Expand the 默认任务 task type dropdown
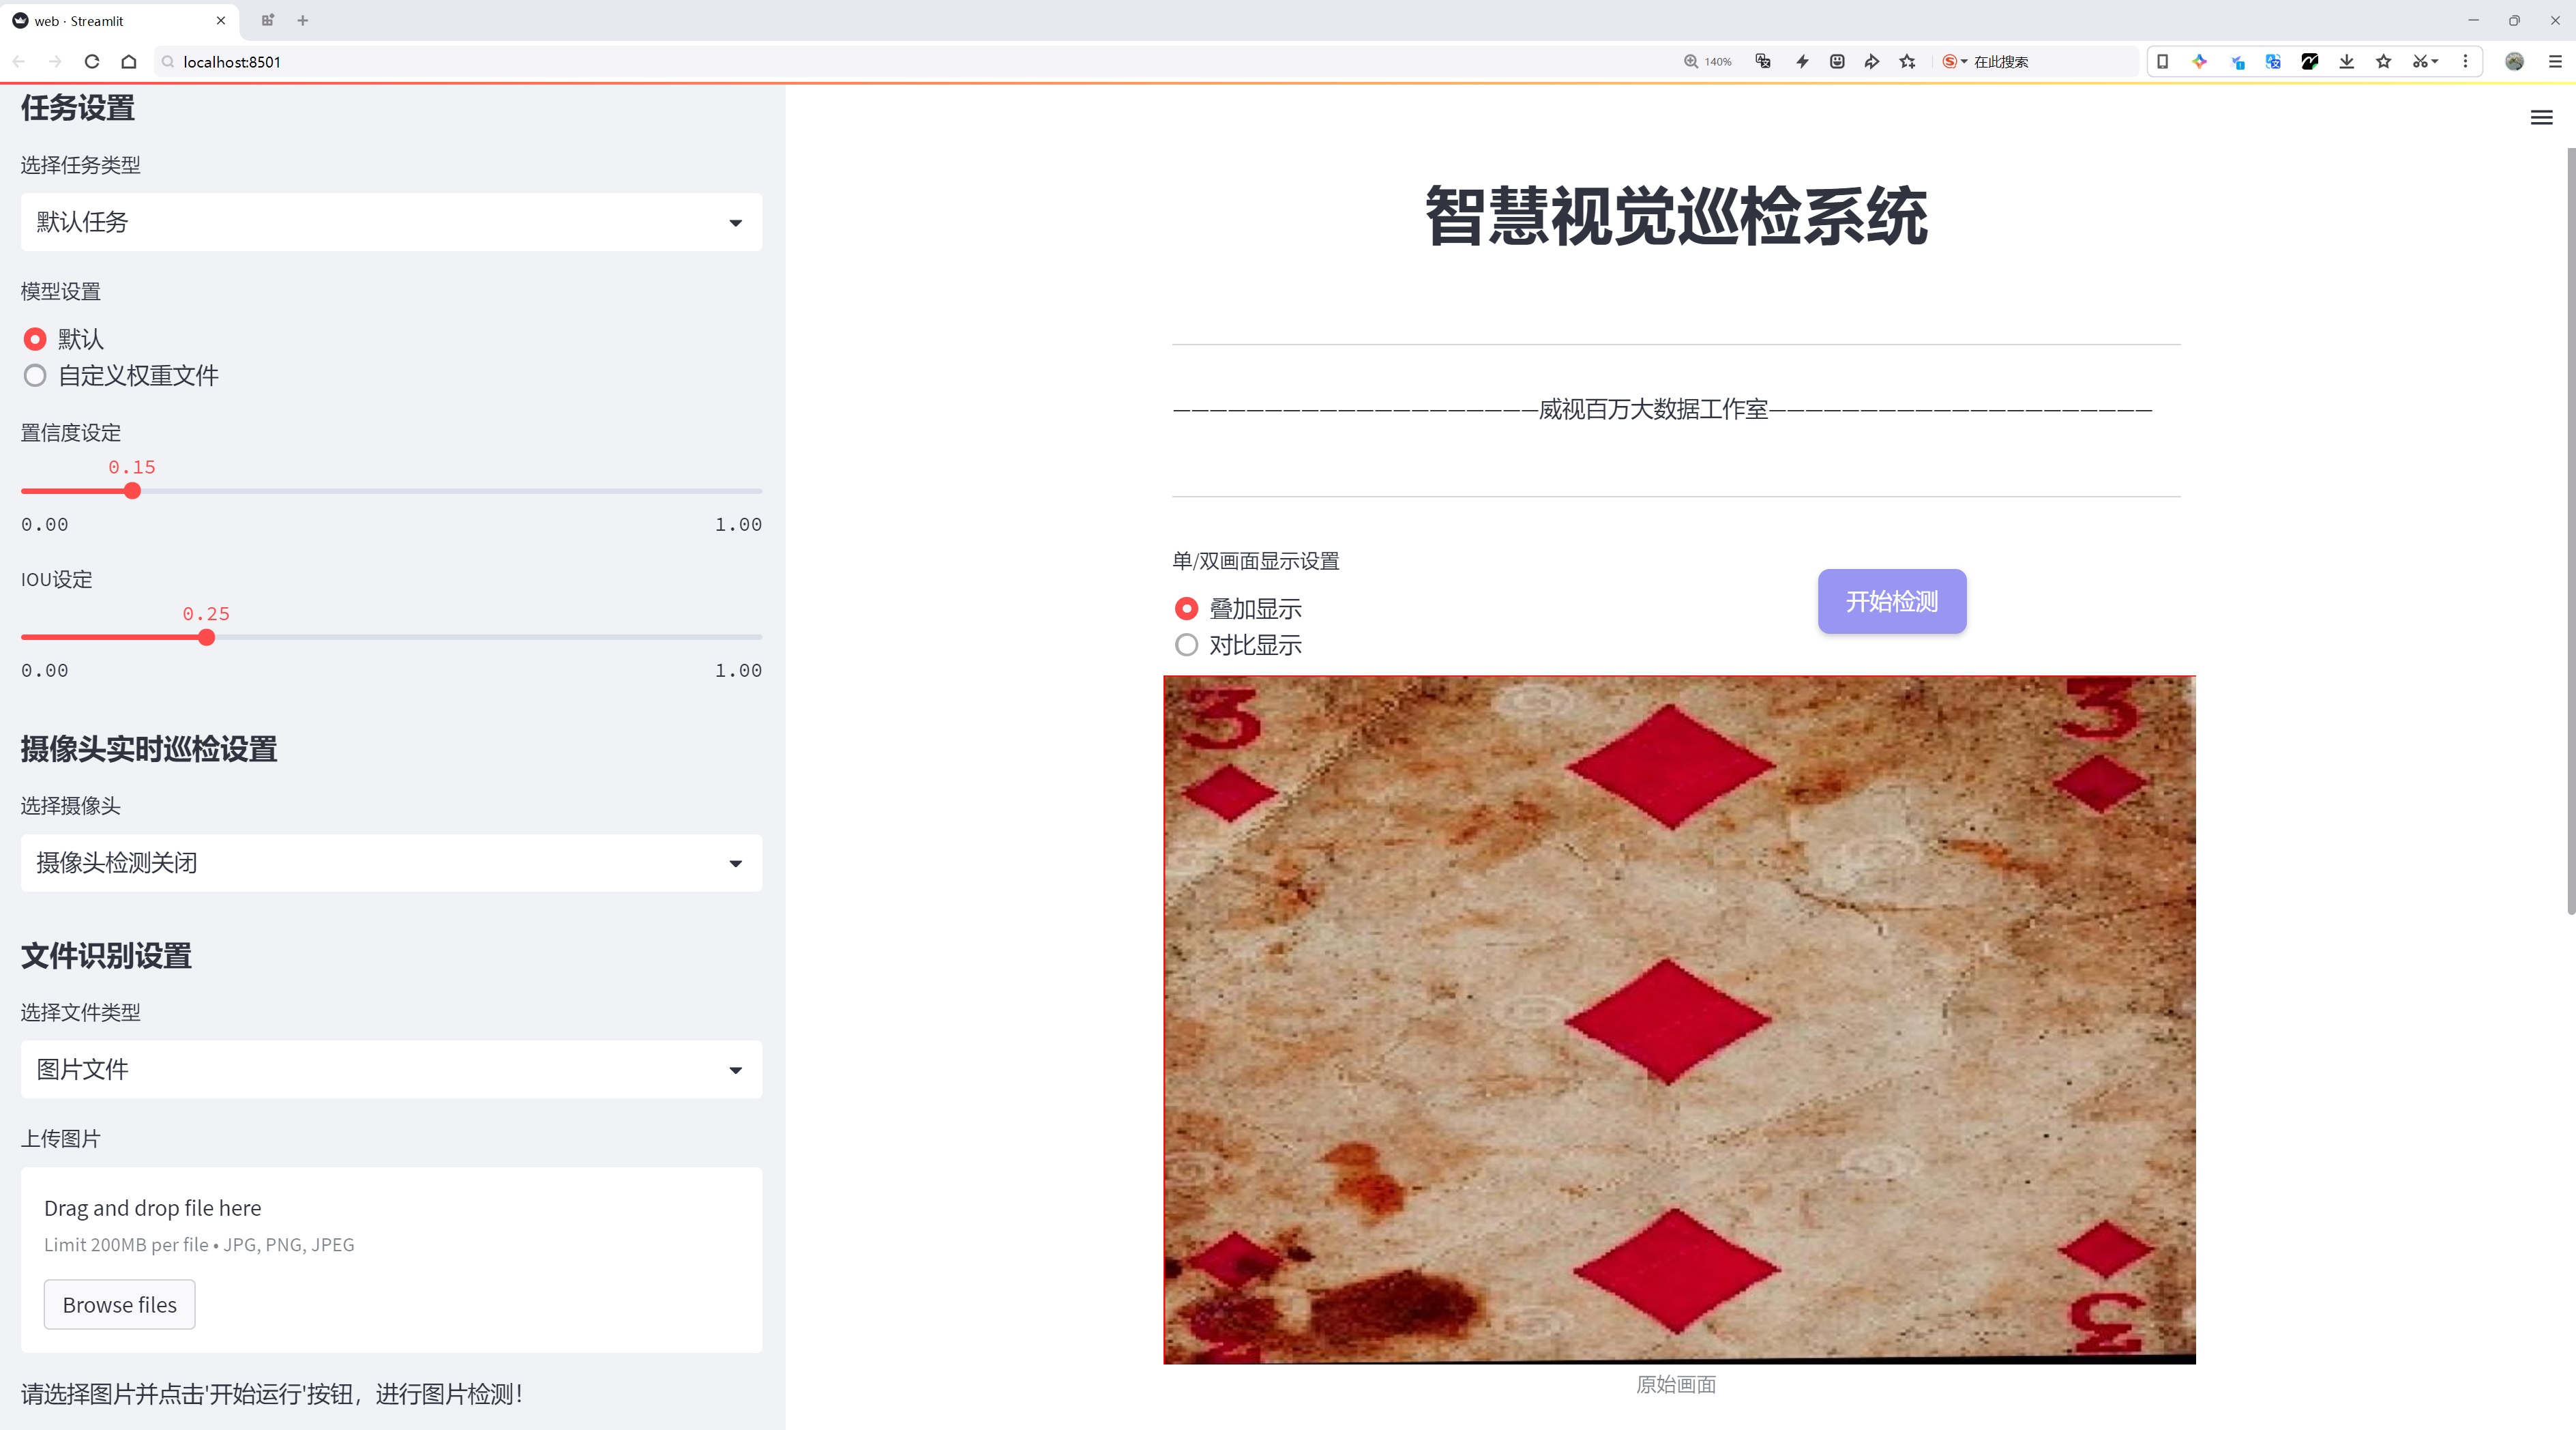The height and width of the screenshot is (1430, 2576). pyautogui.click(x=391, y=222)
